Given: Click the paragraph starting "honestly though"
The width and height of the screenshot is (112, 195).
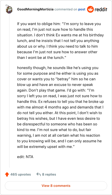Looking at the screenshot, I should click(60, 107).
